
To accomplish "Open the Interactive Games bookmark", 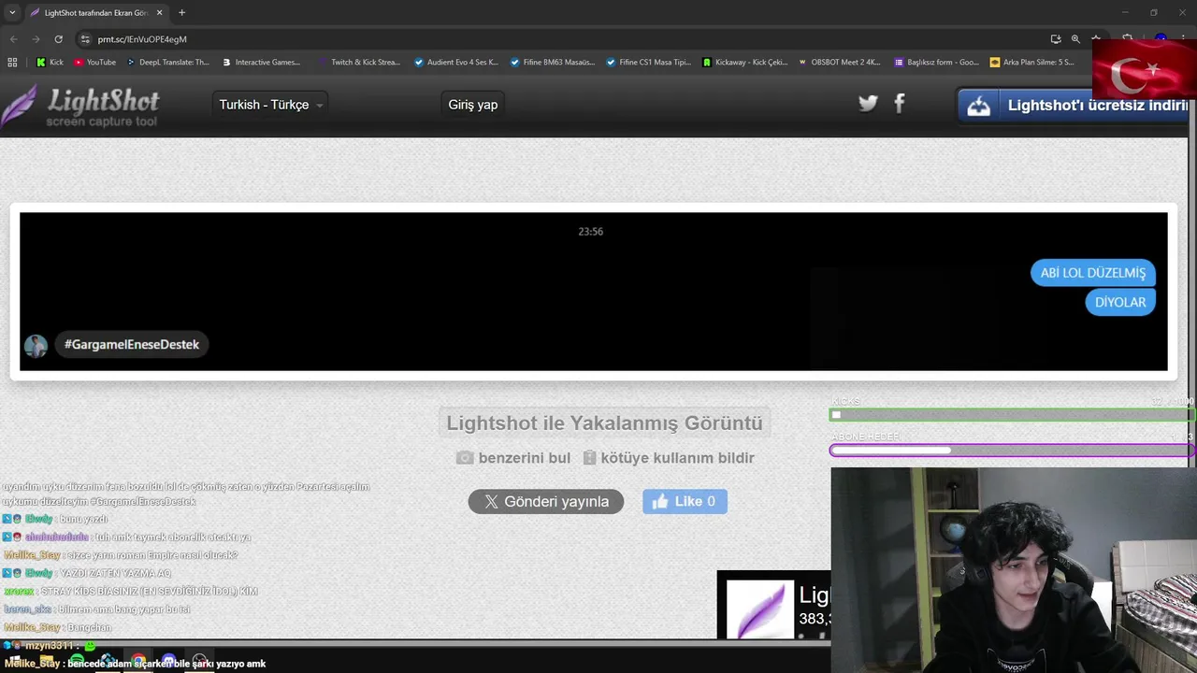I will [x=261, y=63].
